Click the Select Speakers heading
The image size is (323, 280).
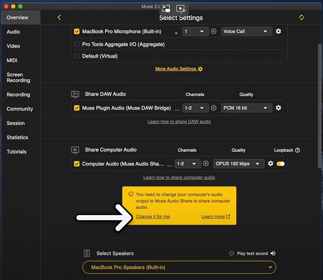pyautogui.click(x=115, y=253)
